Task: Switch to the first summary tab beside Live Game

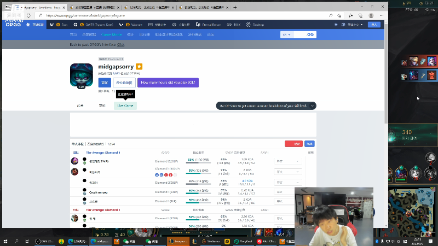Action: pyautogui.click(x=80, y=106)
